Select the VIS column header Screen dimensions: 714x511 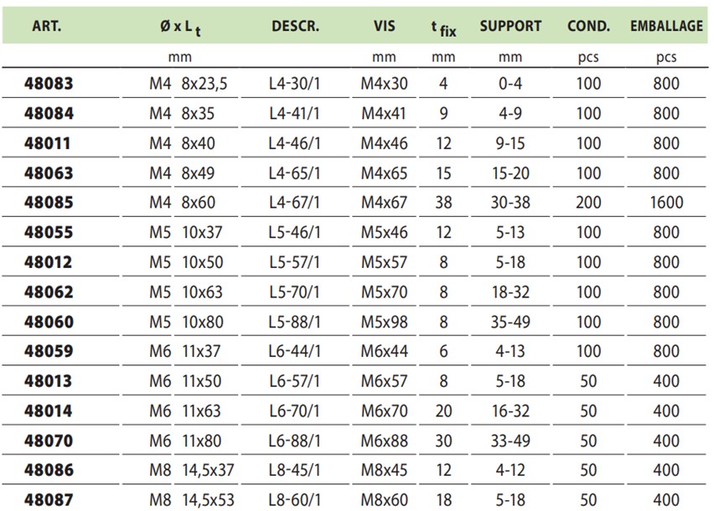385,27
